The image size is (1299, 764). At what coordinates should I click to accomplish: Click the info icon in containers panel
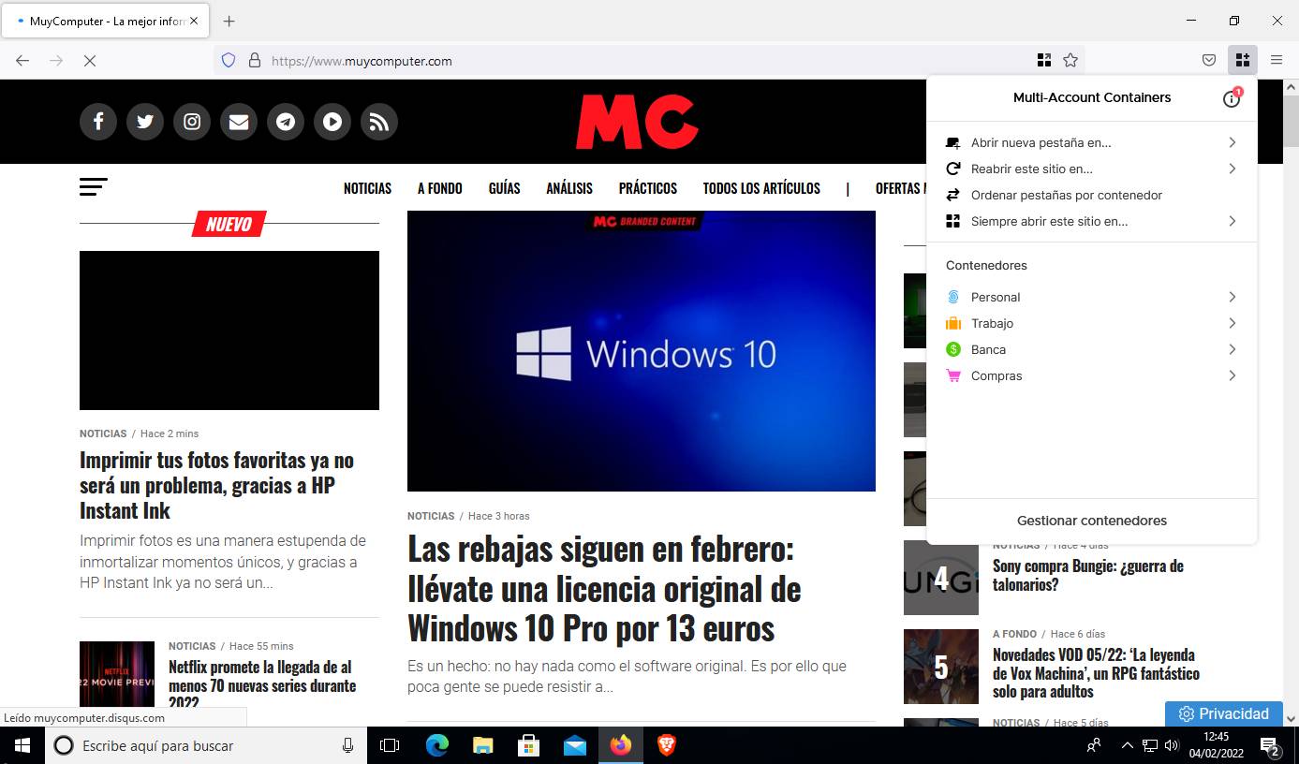1232,98
